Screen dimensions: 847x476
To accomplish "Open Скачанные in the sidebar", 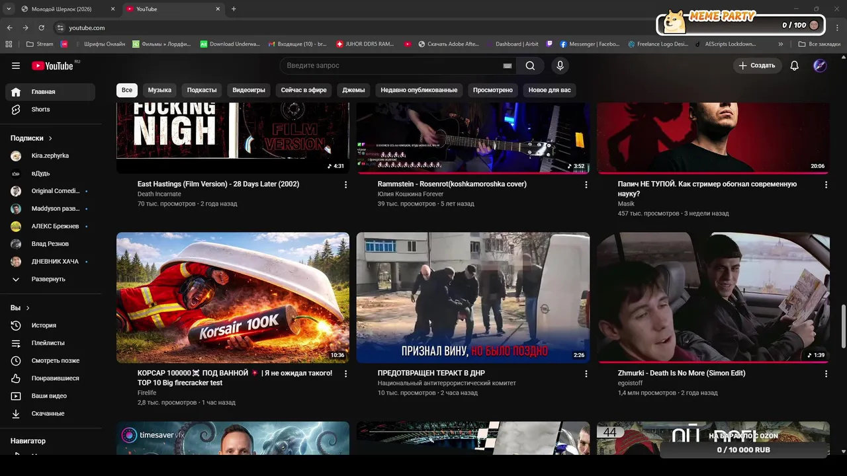I will pyautogui.click(x=50, y=413).
